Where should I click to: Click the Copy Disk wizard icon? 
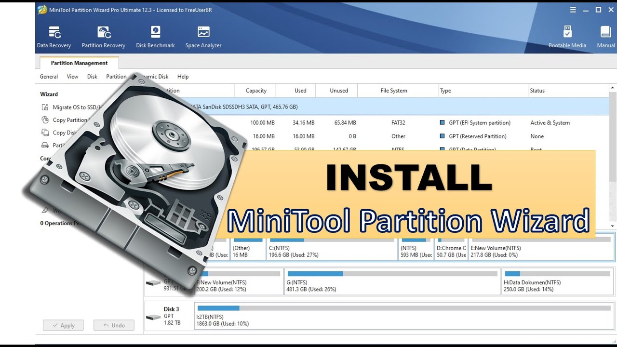(45, 133)
